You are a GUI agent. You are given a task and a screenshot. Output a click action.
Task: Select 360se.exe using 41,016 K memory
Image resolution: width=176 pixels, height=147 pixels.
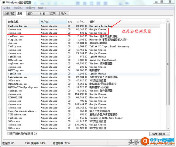pos(84,121)
